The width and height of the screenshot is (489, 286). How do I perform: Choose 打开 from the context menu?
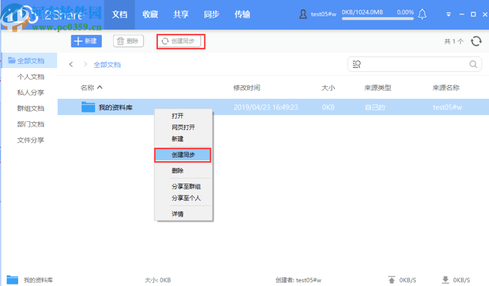pos(183,116)
